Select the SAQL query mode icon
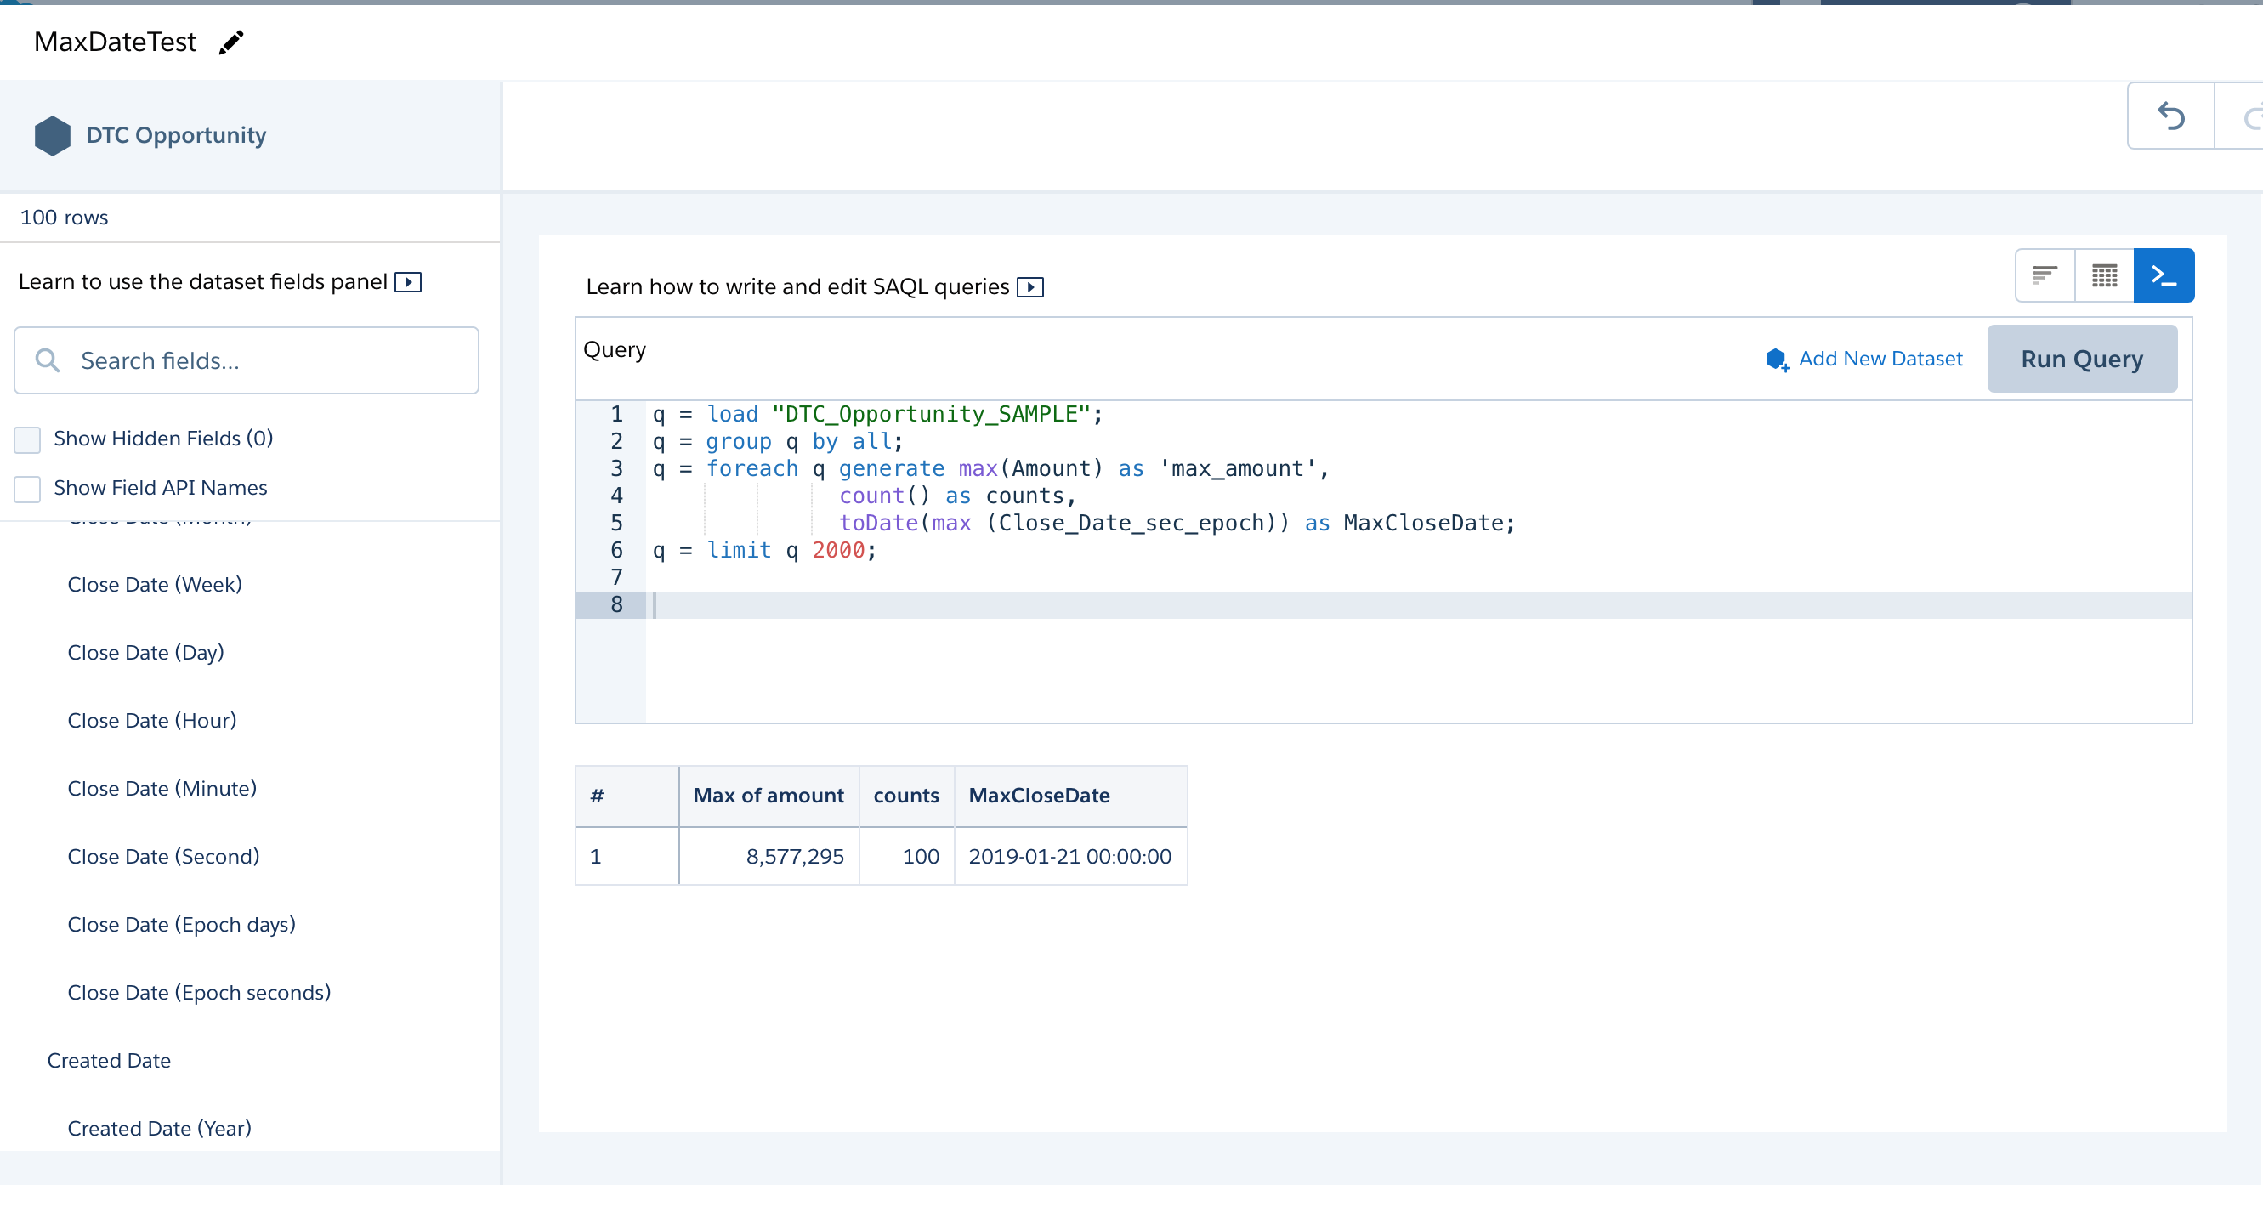The image size is (2263, 1207). click(2164, 276)
